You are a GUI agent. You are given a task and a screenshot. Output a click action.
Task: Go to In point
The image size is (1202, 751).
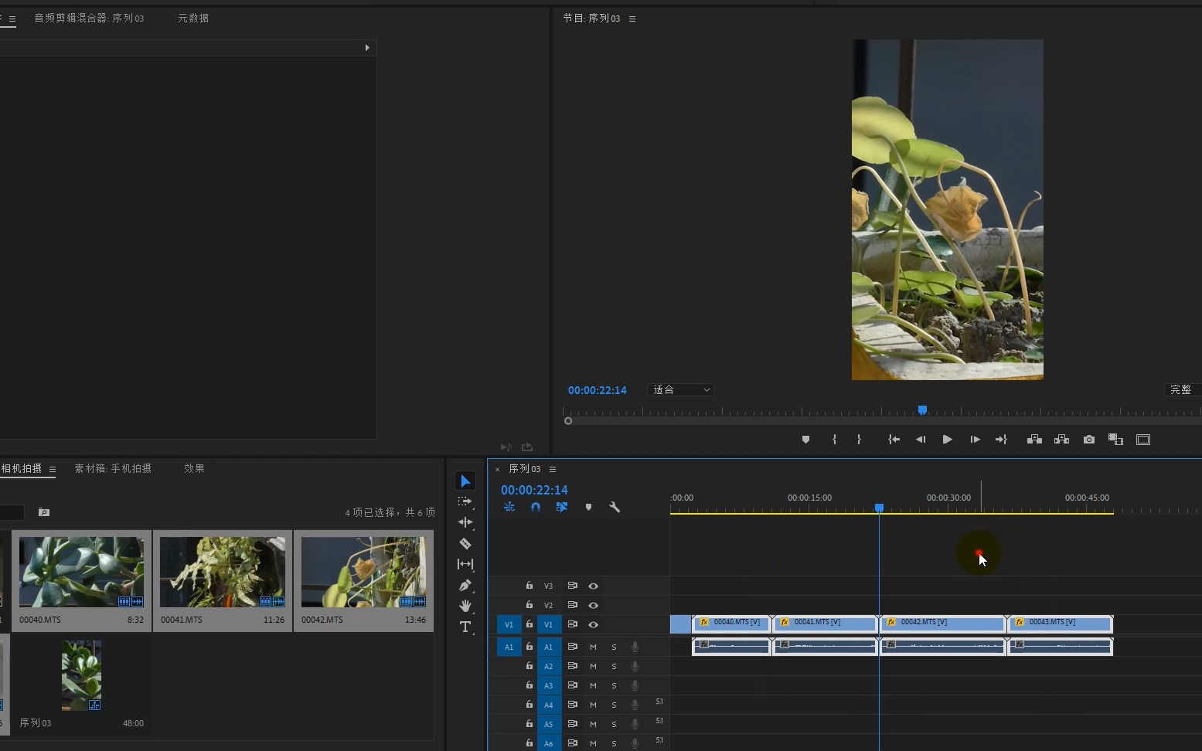[x=894, y=440]
